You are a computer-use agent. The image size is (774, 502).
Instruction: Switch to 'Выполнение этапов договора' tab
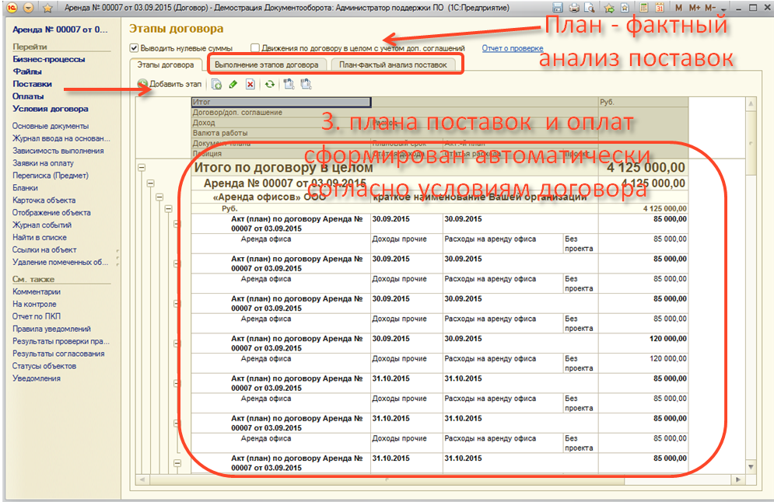tap(266, 64)
